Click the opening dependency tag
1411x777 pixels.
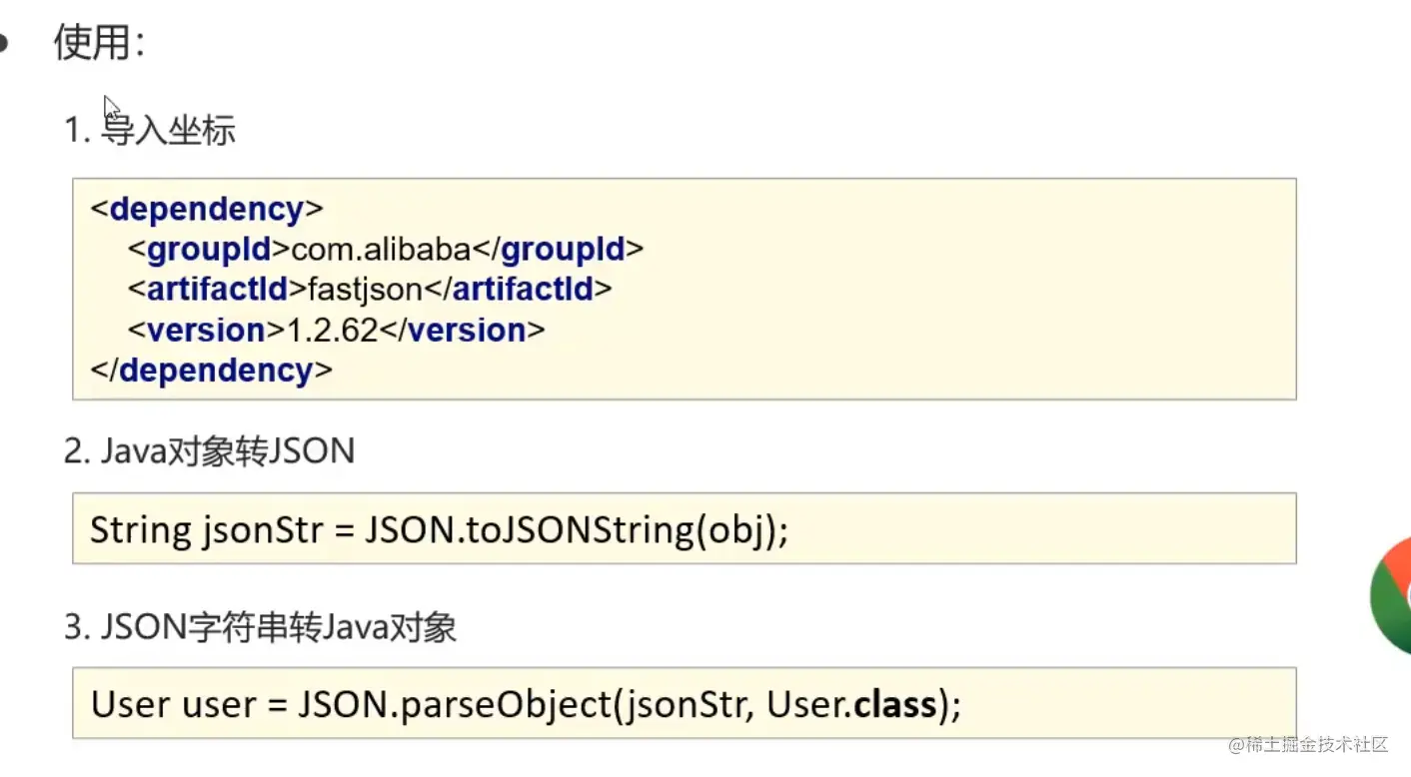click(207, 210)
